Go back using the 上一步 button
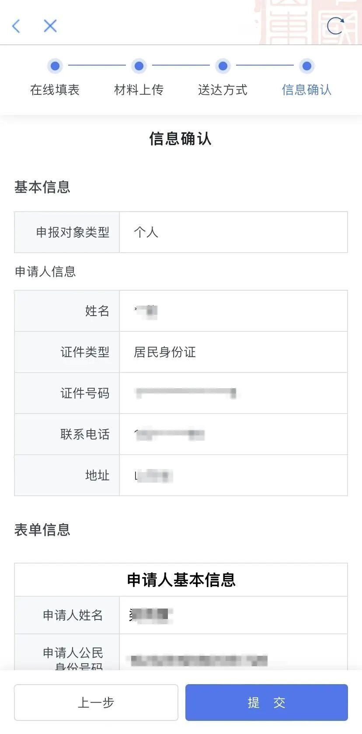362x734 pixels. coord(96,703)
